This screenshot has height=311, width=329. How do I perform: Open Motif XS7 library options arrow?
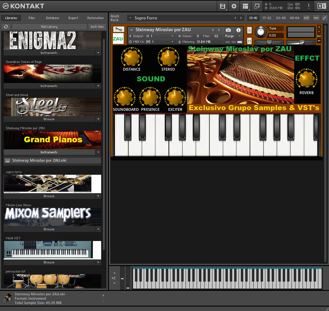[98, 262]
